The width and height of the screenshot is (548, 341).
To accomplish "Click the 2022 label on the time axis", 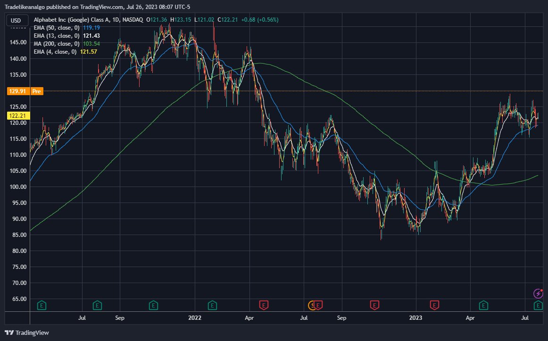I will tap(195, 317).
